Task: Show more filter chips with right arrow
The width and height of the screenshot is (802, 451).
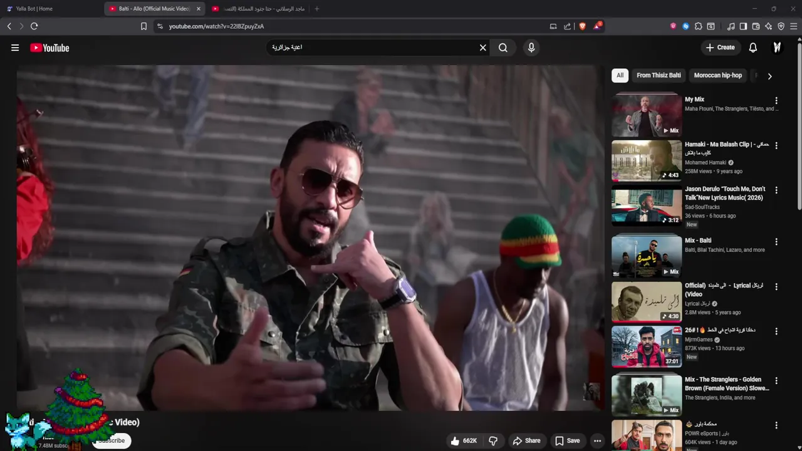Action: (769, 76)
